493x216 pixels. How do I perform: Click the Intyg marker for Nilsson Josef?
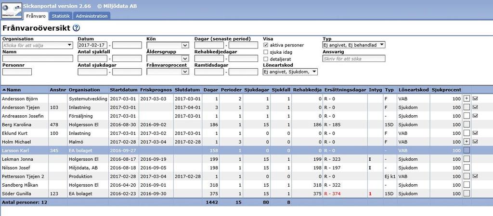[x=370, y=168]
